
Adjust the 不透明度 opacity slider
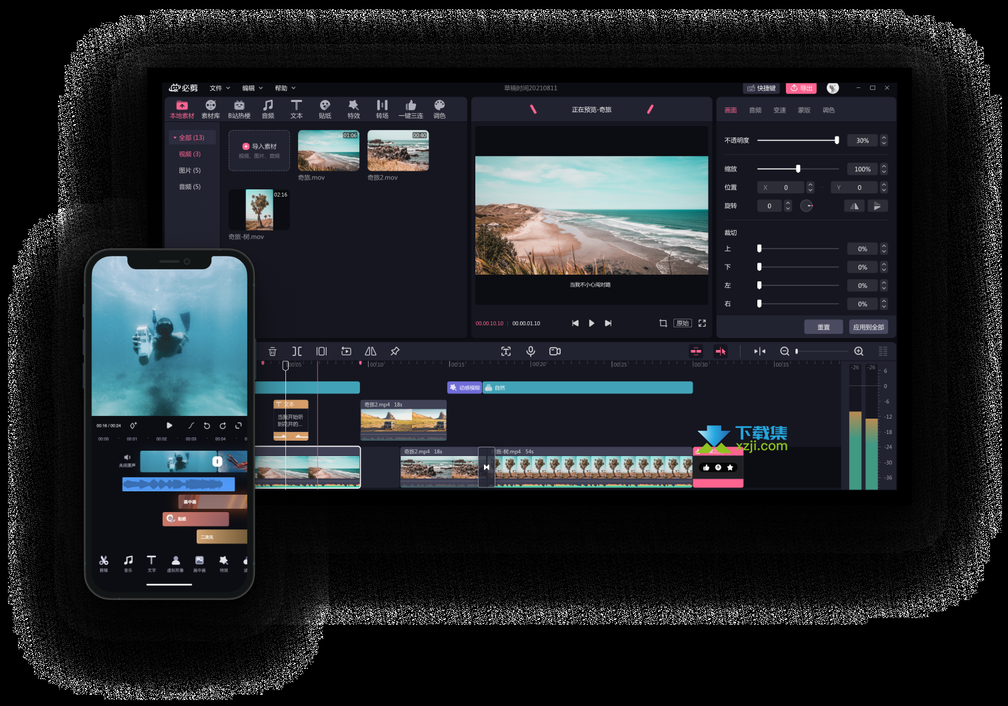pyautogui.click(x=798, y=140)
